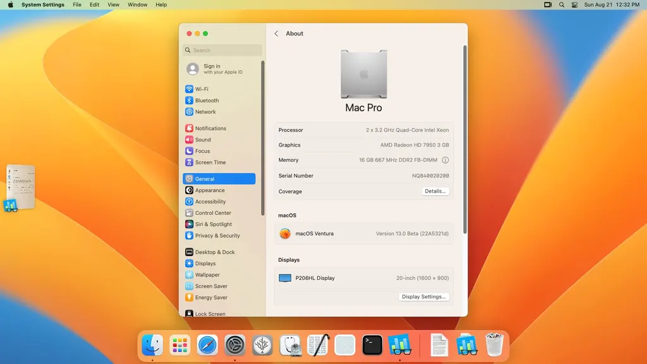The image size is (647, 364).
Task: Select Siri & Spotlight in the sidebar
Action: coord(219,224)
